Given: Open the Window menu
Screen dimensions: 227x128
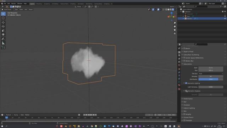Looking at the screenshot, I should 20,4.
